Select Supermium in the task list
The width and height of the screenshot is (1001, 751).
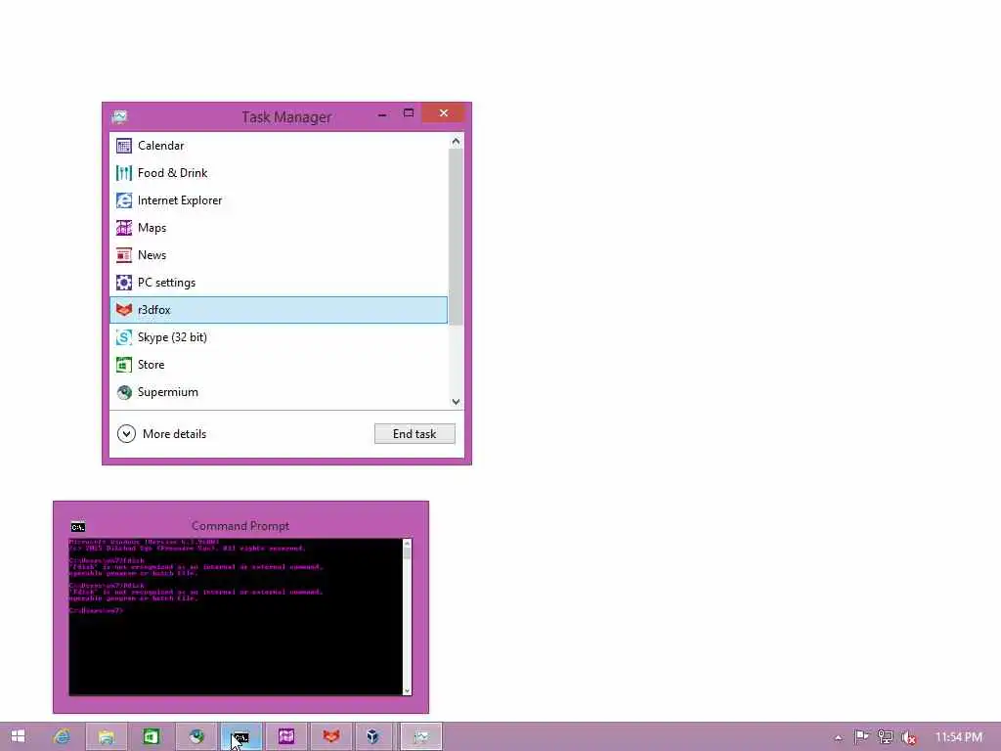(x=279, y=392)
